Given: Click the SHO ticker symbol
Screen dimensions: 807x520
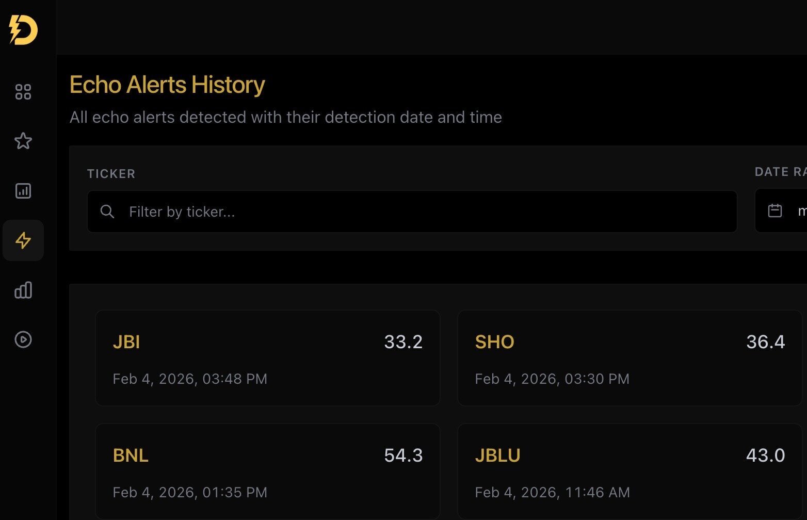Looking at the screenshot, I should pyautogui.click(x=494, y=342).
